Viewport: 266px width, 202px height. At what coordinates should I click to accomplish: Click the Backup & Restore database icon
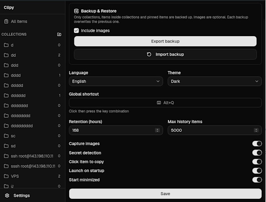(76, 11)
